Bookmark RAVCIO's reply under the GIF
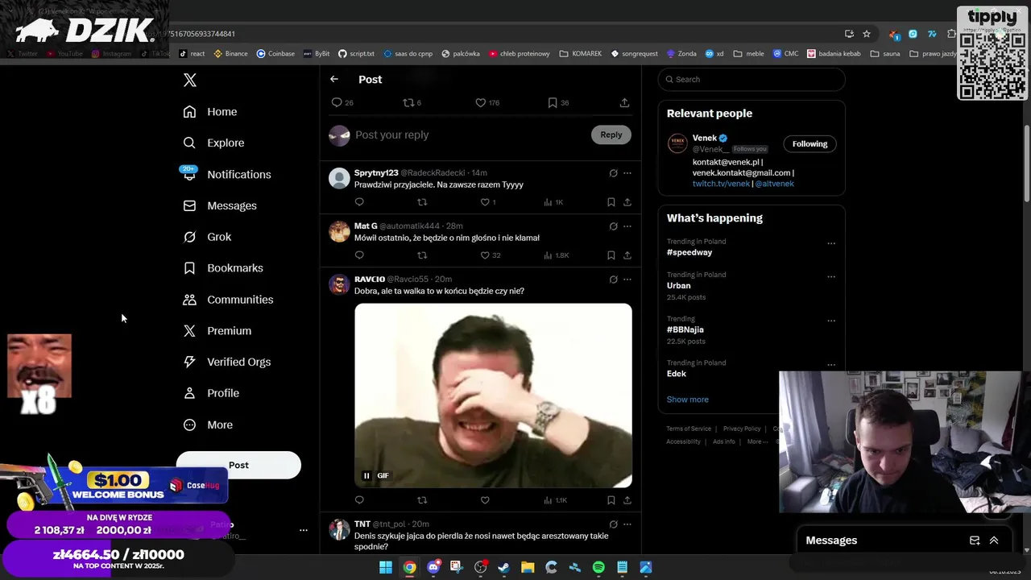 (611, 500)
